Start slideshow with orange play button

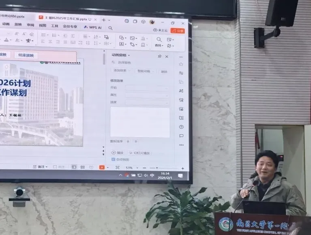[102, 167]
